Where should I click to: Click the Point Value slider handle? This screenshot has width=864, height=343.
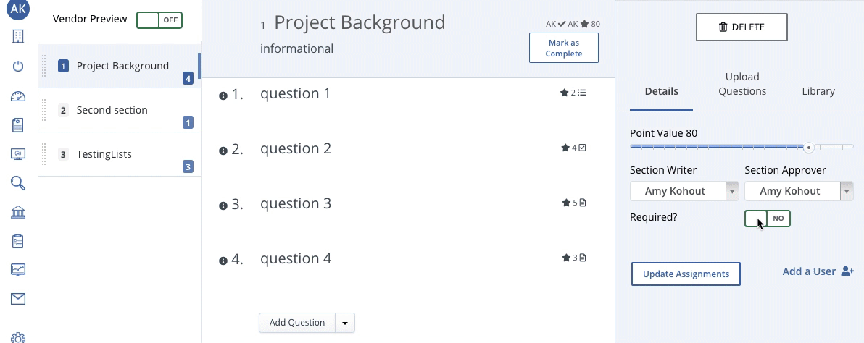tap(808, 147)
